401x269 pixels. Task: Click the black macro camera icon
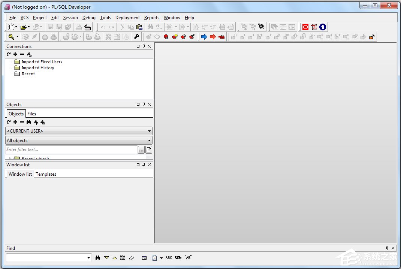[x=261, y=27]
